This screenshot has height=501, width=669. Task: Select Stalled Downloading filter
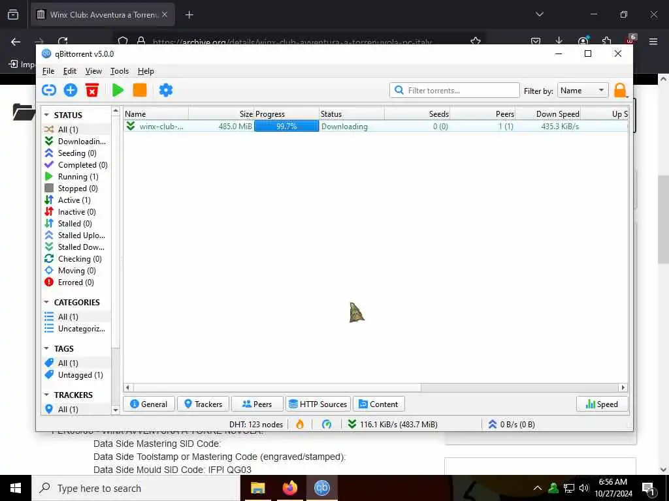pyautogui.click(x=76, y=247)
